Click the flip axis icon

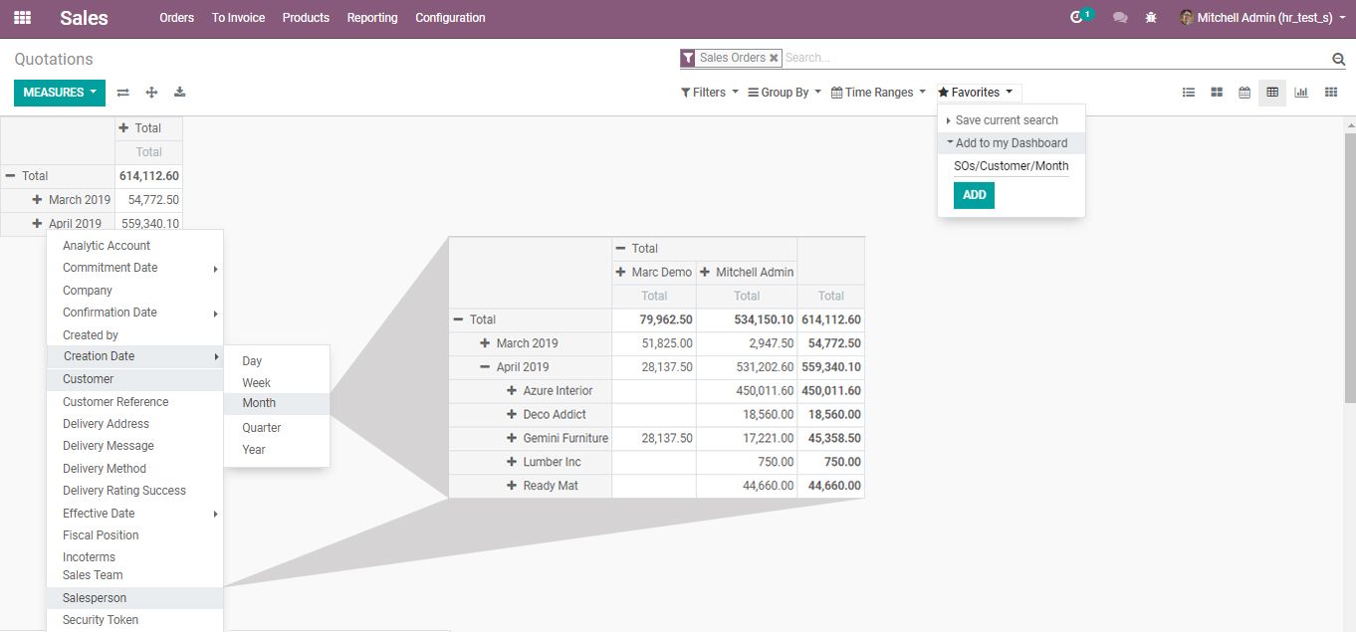coord(122,93)
